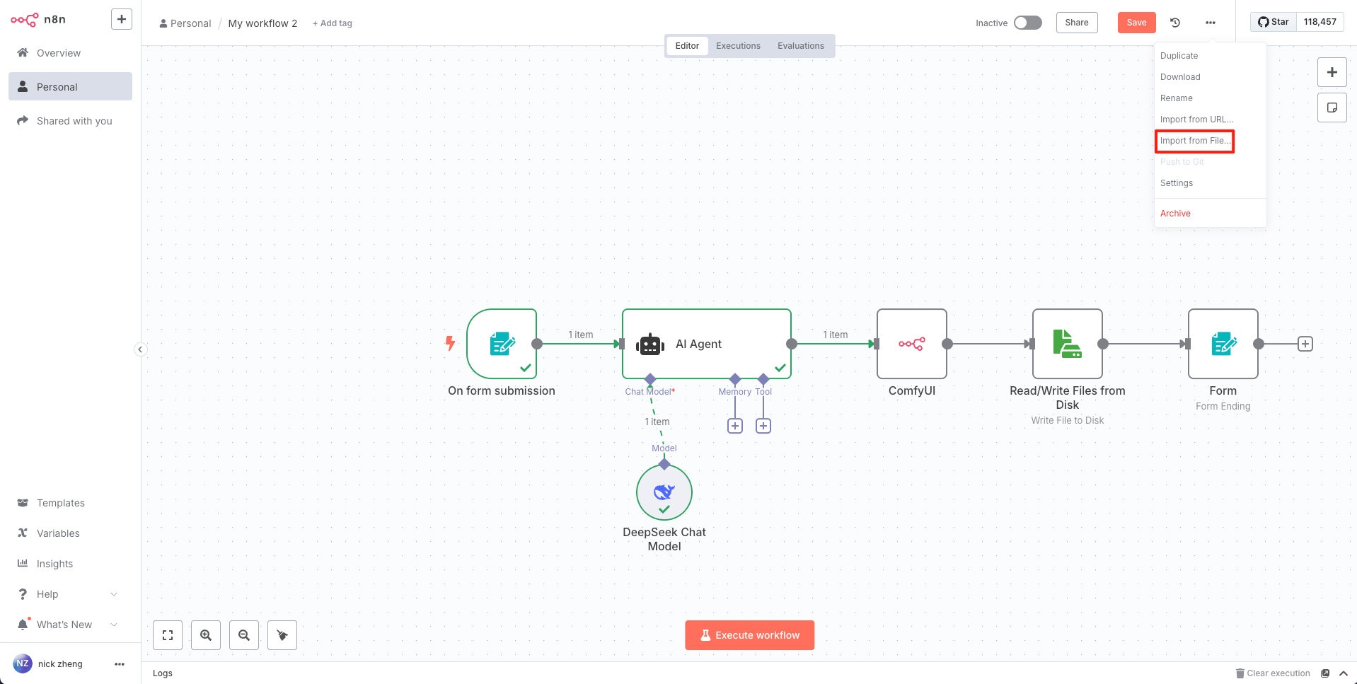Select the Form Ending node
This screenshot has height=684, width=1357.
coord(1223,344)
